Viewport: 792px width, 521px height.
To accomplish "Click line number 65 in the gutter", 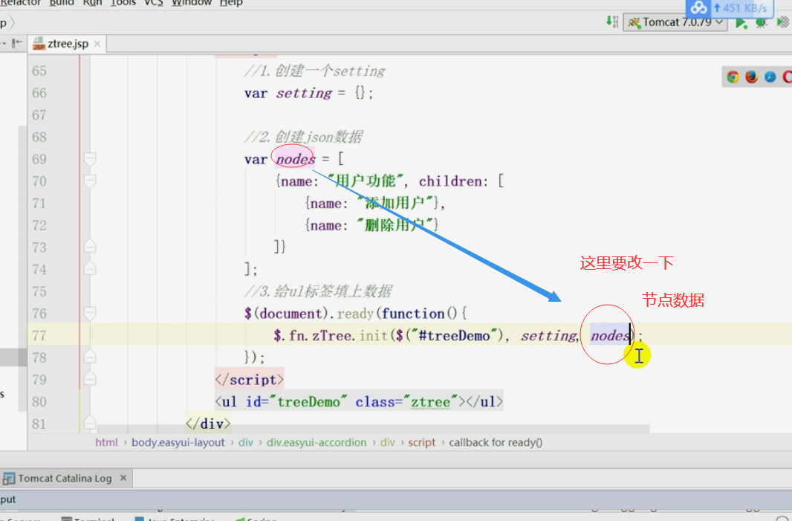I will click(x=39, y=71).
